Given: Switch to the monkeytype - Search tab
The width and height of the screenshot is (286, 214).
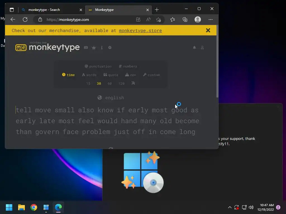Looking at the screenshot, I should coord(52,10).
